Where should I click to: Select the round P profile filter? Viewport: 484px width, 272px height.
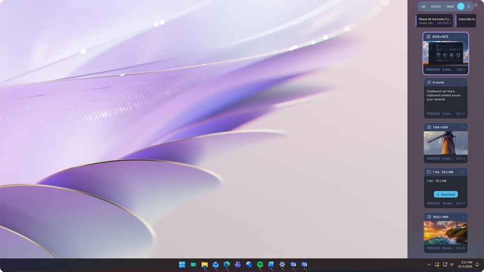tap(460, 7)
